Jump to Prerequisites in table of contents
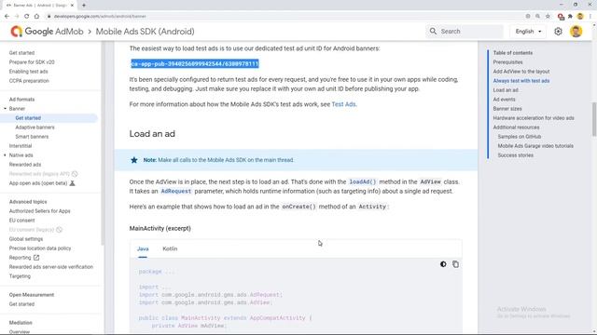The width and height of the screenshot is (597, 335). tap(507, 62)
